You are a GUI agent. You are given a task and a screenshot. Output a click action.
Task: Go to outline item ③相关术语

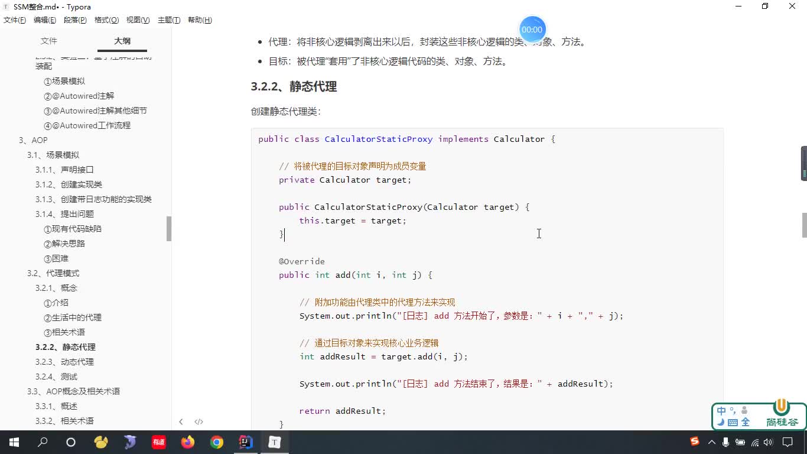point(64,332)
